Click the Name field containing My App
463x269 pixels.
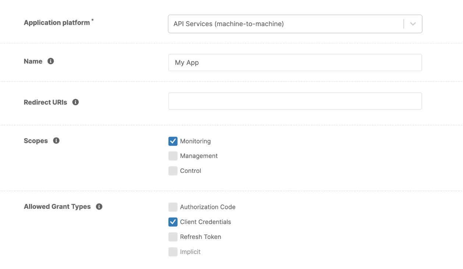click(x=294, y=62)
